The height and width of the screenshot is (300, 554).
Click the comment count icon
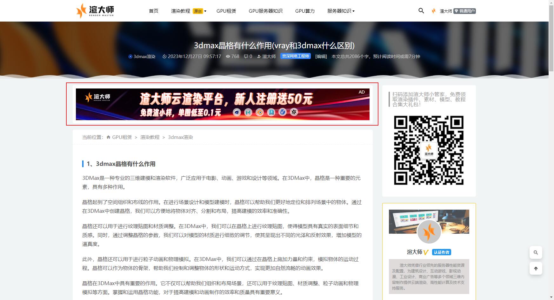246,56
